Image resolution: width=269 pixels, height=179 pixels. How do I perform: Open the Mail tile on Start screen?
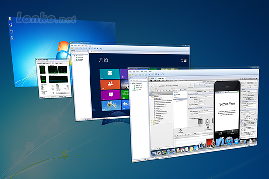(110, 74)
